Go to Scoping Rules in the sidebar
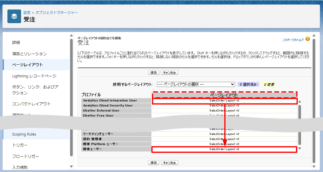323x172 pixels. point(24,134)
